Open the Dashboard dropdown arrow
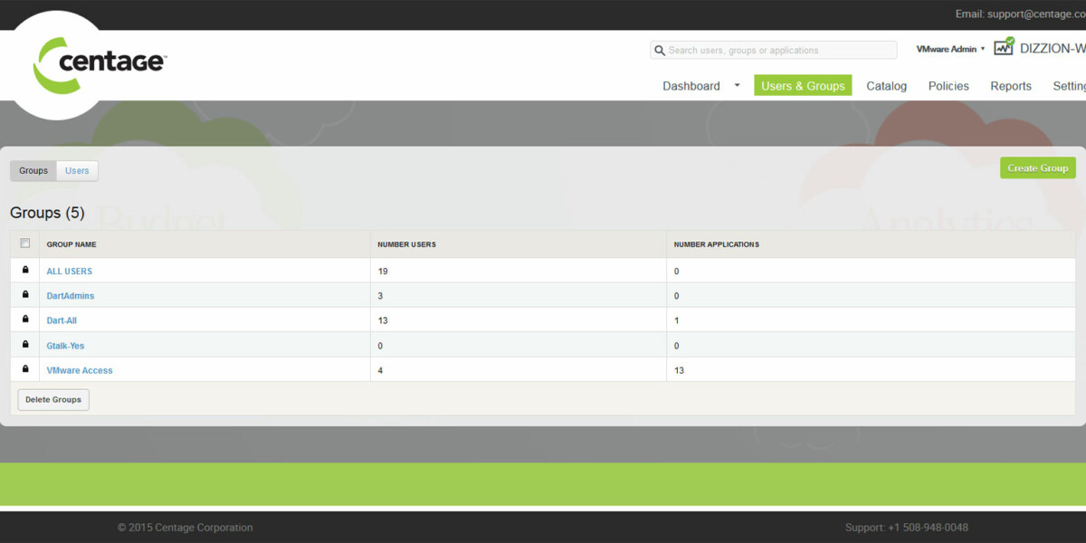The height and width of the screenshot is (543, 1086). tap(737, 86)
